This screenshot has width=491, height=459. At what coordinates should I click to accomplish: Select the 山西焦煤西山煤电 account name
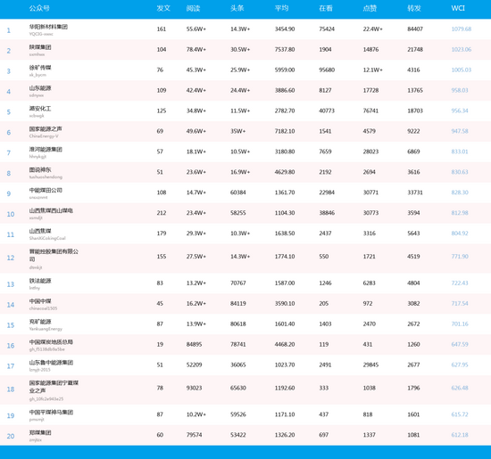pyautogui.click(x=51, y=210)
